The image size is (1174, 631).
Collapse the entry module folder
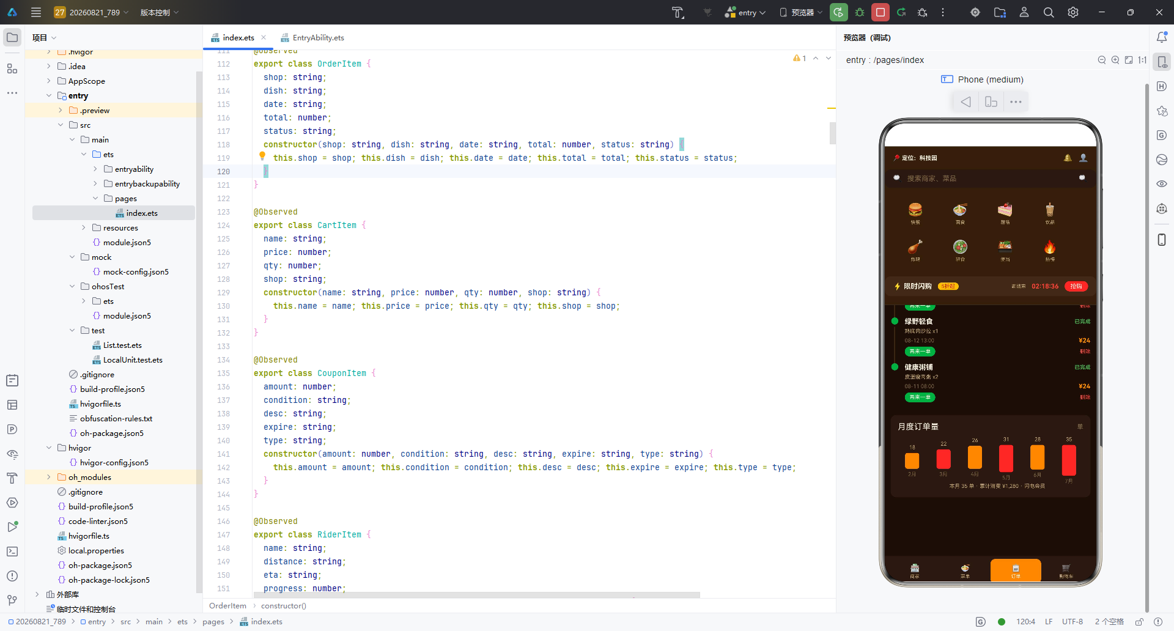pos(49,95)
